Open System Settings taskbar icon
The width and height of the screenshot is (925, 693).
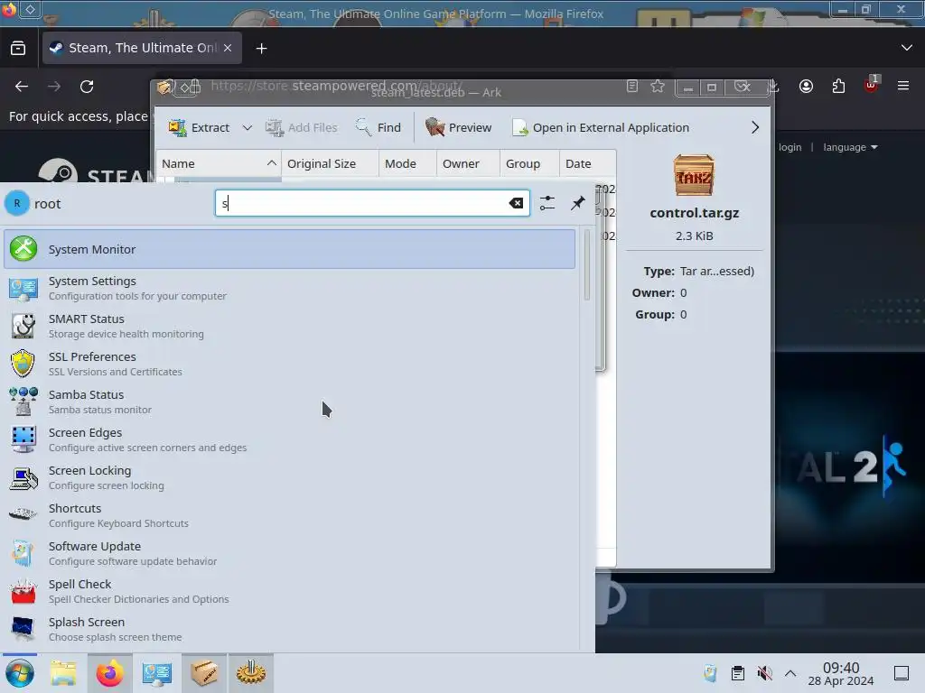click(x=156, y=673)
